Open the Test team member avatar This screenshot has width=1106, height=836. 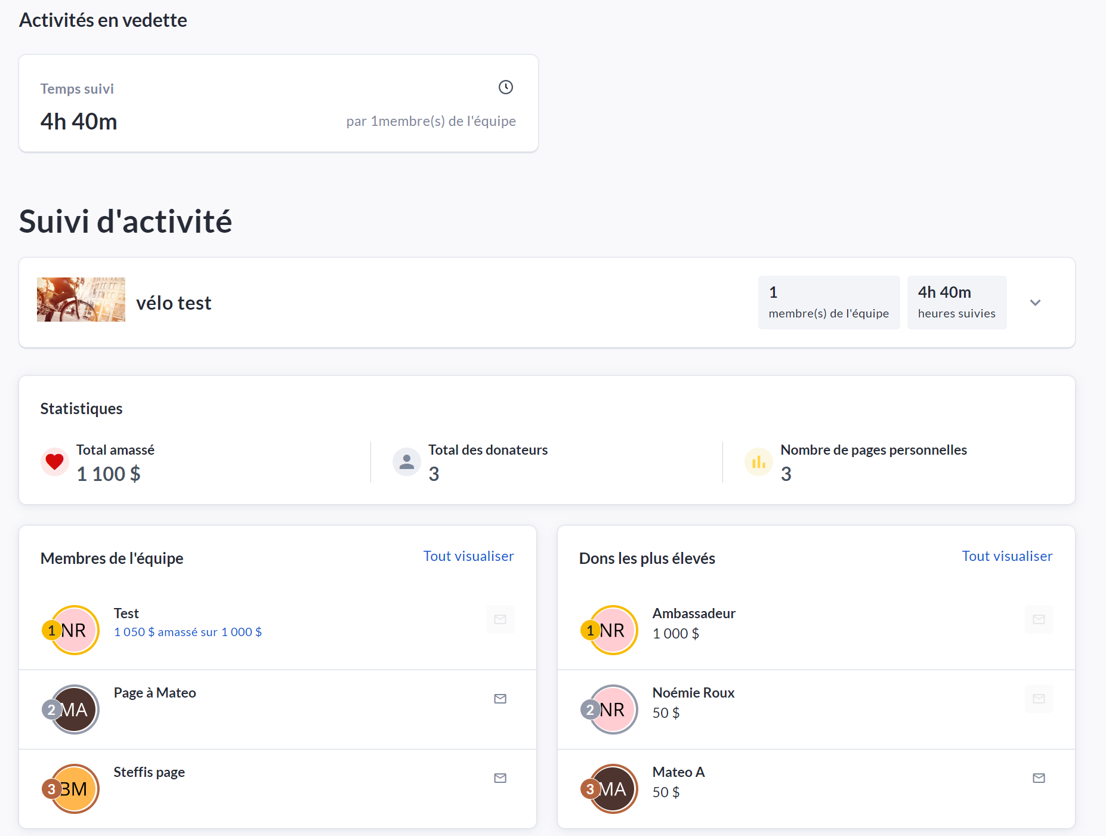[x=74, y=630]
